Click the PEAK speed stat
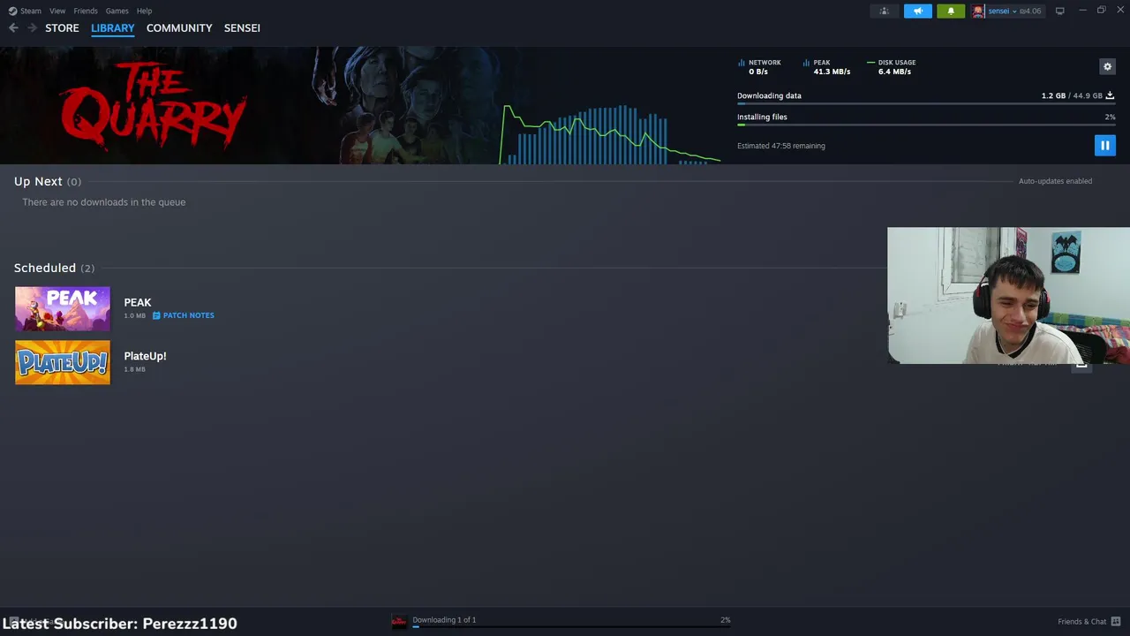The width and height of the screenshot is (1130, 636). [x=826, y=67]
